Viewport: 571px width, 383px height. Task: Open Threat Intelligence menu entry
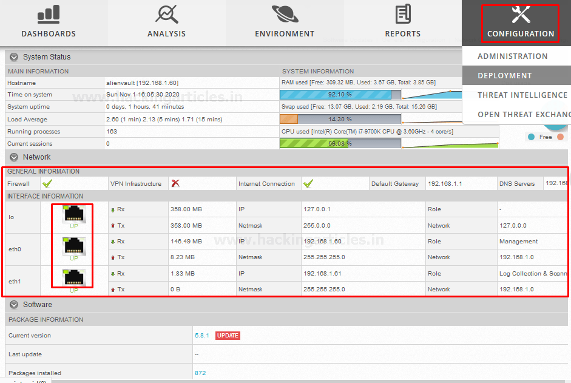522,95
